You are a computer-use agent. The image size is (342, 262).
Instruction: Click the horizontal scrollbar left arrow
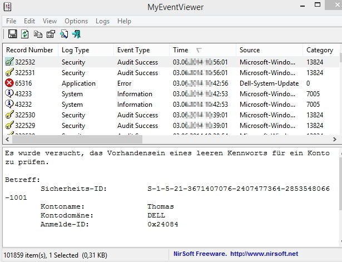(7, 139)
